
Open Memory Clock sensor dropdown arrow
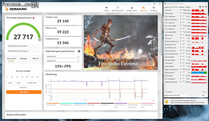(181, 13)
